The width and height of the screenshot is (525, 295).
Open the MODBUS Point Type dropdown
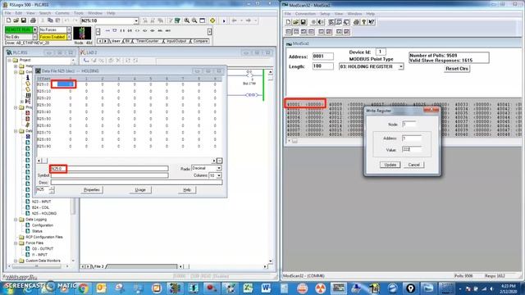click(x=401, y=66)
